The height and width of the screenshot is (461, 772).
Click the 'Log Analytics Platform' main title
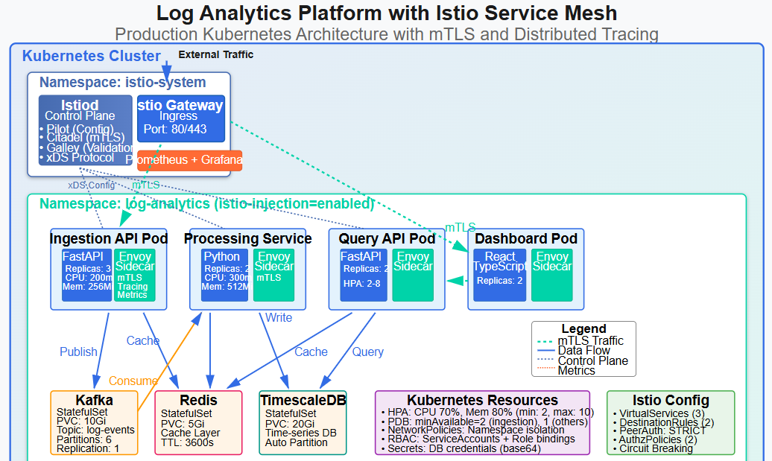[x=387, y=13]
